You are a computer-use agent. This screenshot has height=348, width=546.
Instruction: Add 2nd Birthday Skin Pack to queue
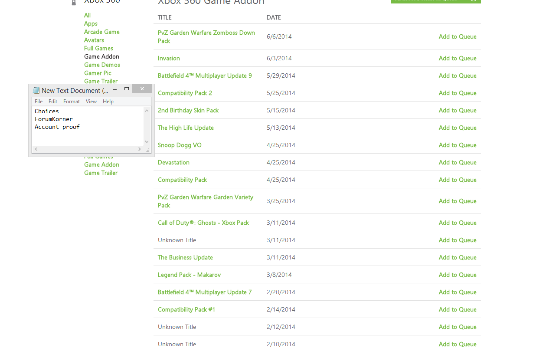pos(458,110)
